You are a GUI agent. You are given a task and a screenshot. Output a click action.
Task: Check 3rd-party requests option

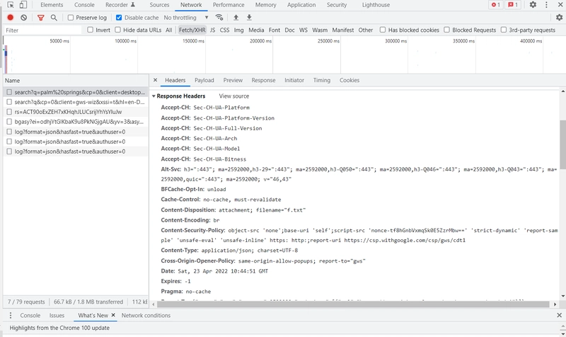click(x=504, y=30)
